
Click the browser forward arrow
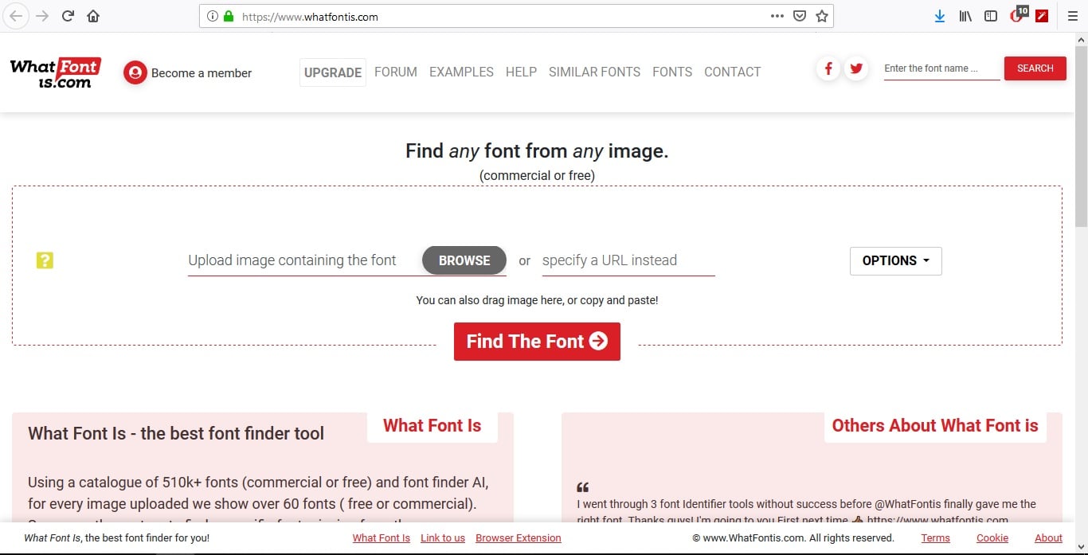(x=42, y=16)
